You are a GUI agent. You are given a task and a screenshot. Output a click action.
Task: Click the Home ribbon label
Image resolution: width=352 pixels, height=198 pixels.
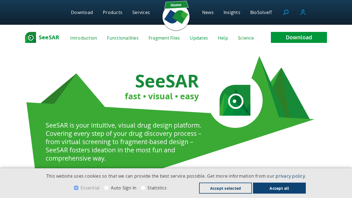click(176, 5)
